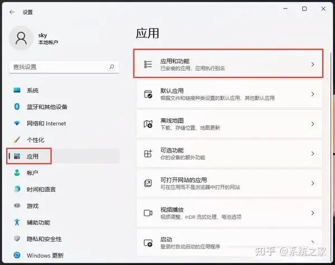Click the network icon for 网络和 Internet

pyautogui.click(x=17, y=123)
